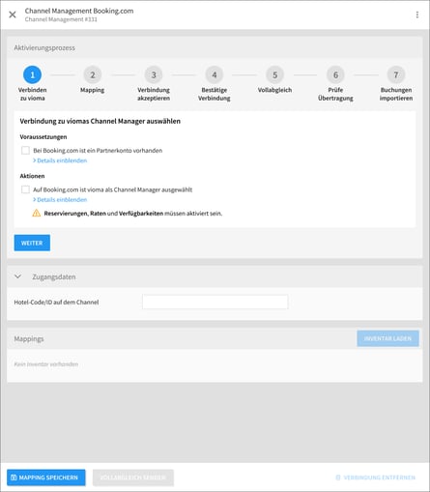Screen dimensions: 430x492
Task: Check vioma als Channel Manager ausgewählt
Action: 25,189
